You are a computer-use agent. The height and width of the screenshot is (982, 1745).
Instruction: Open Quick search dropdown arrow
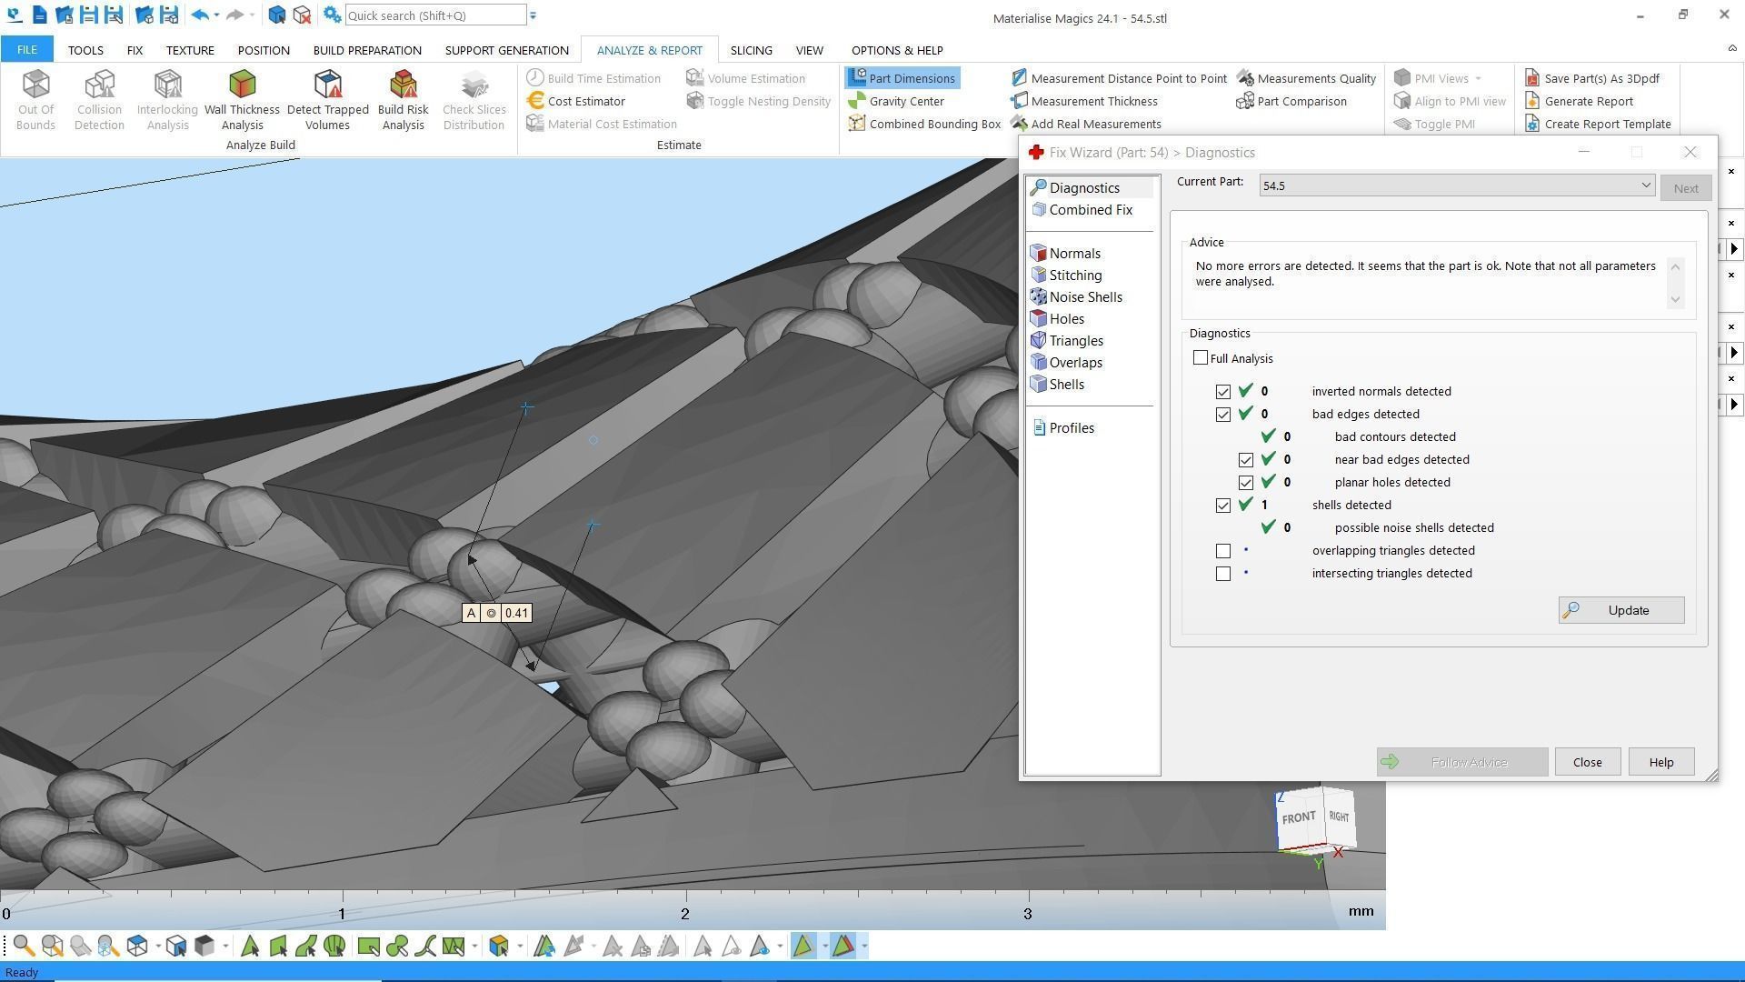click(x=533, y=15)
